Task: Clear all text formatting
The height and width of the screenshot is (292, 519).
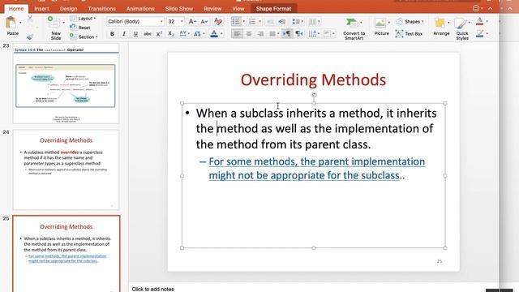Action: coord(218,22)
